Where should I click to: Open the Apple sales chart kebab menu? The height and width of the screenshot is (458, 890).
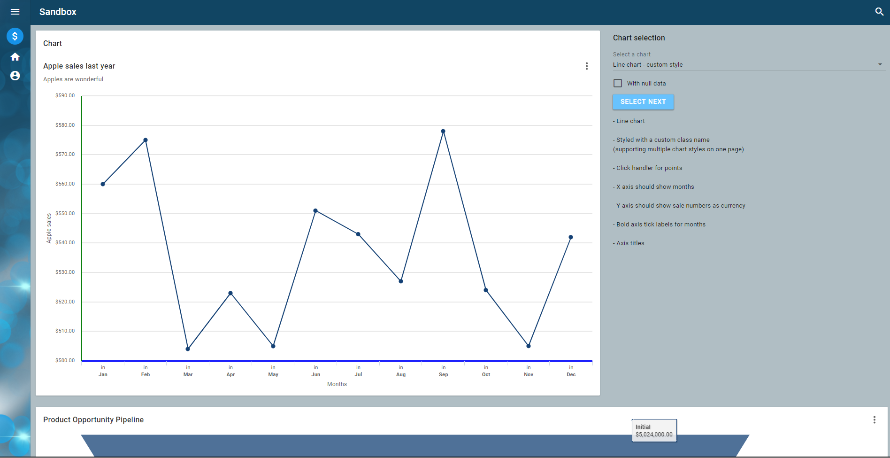587,66
